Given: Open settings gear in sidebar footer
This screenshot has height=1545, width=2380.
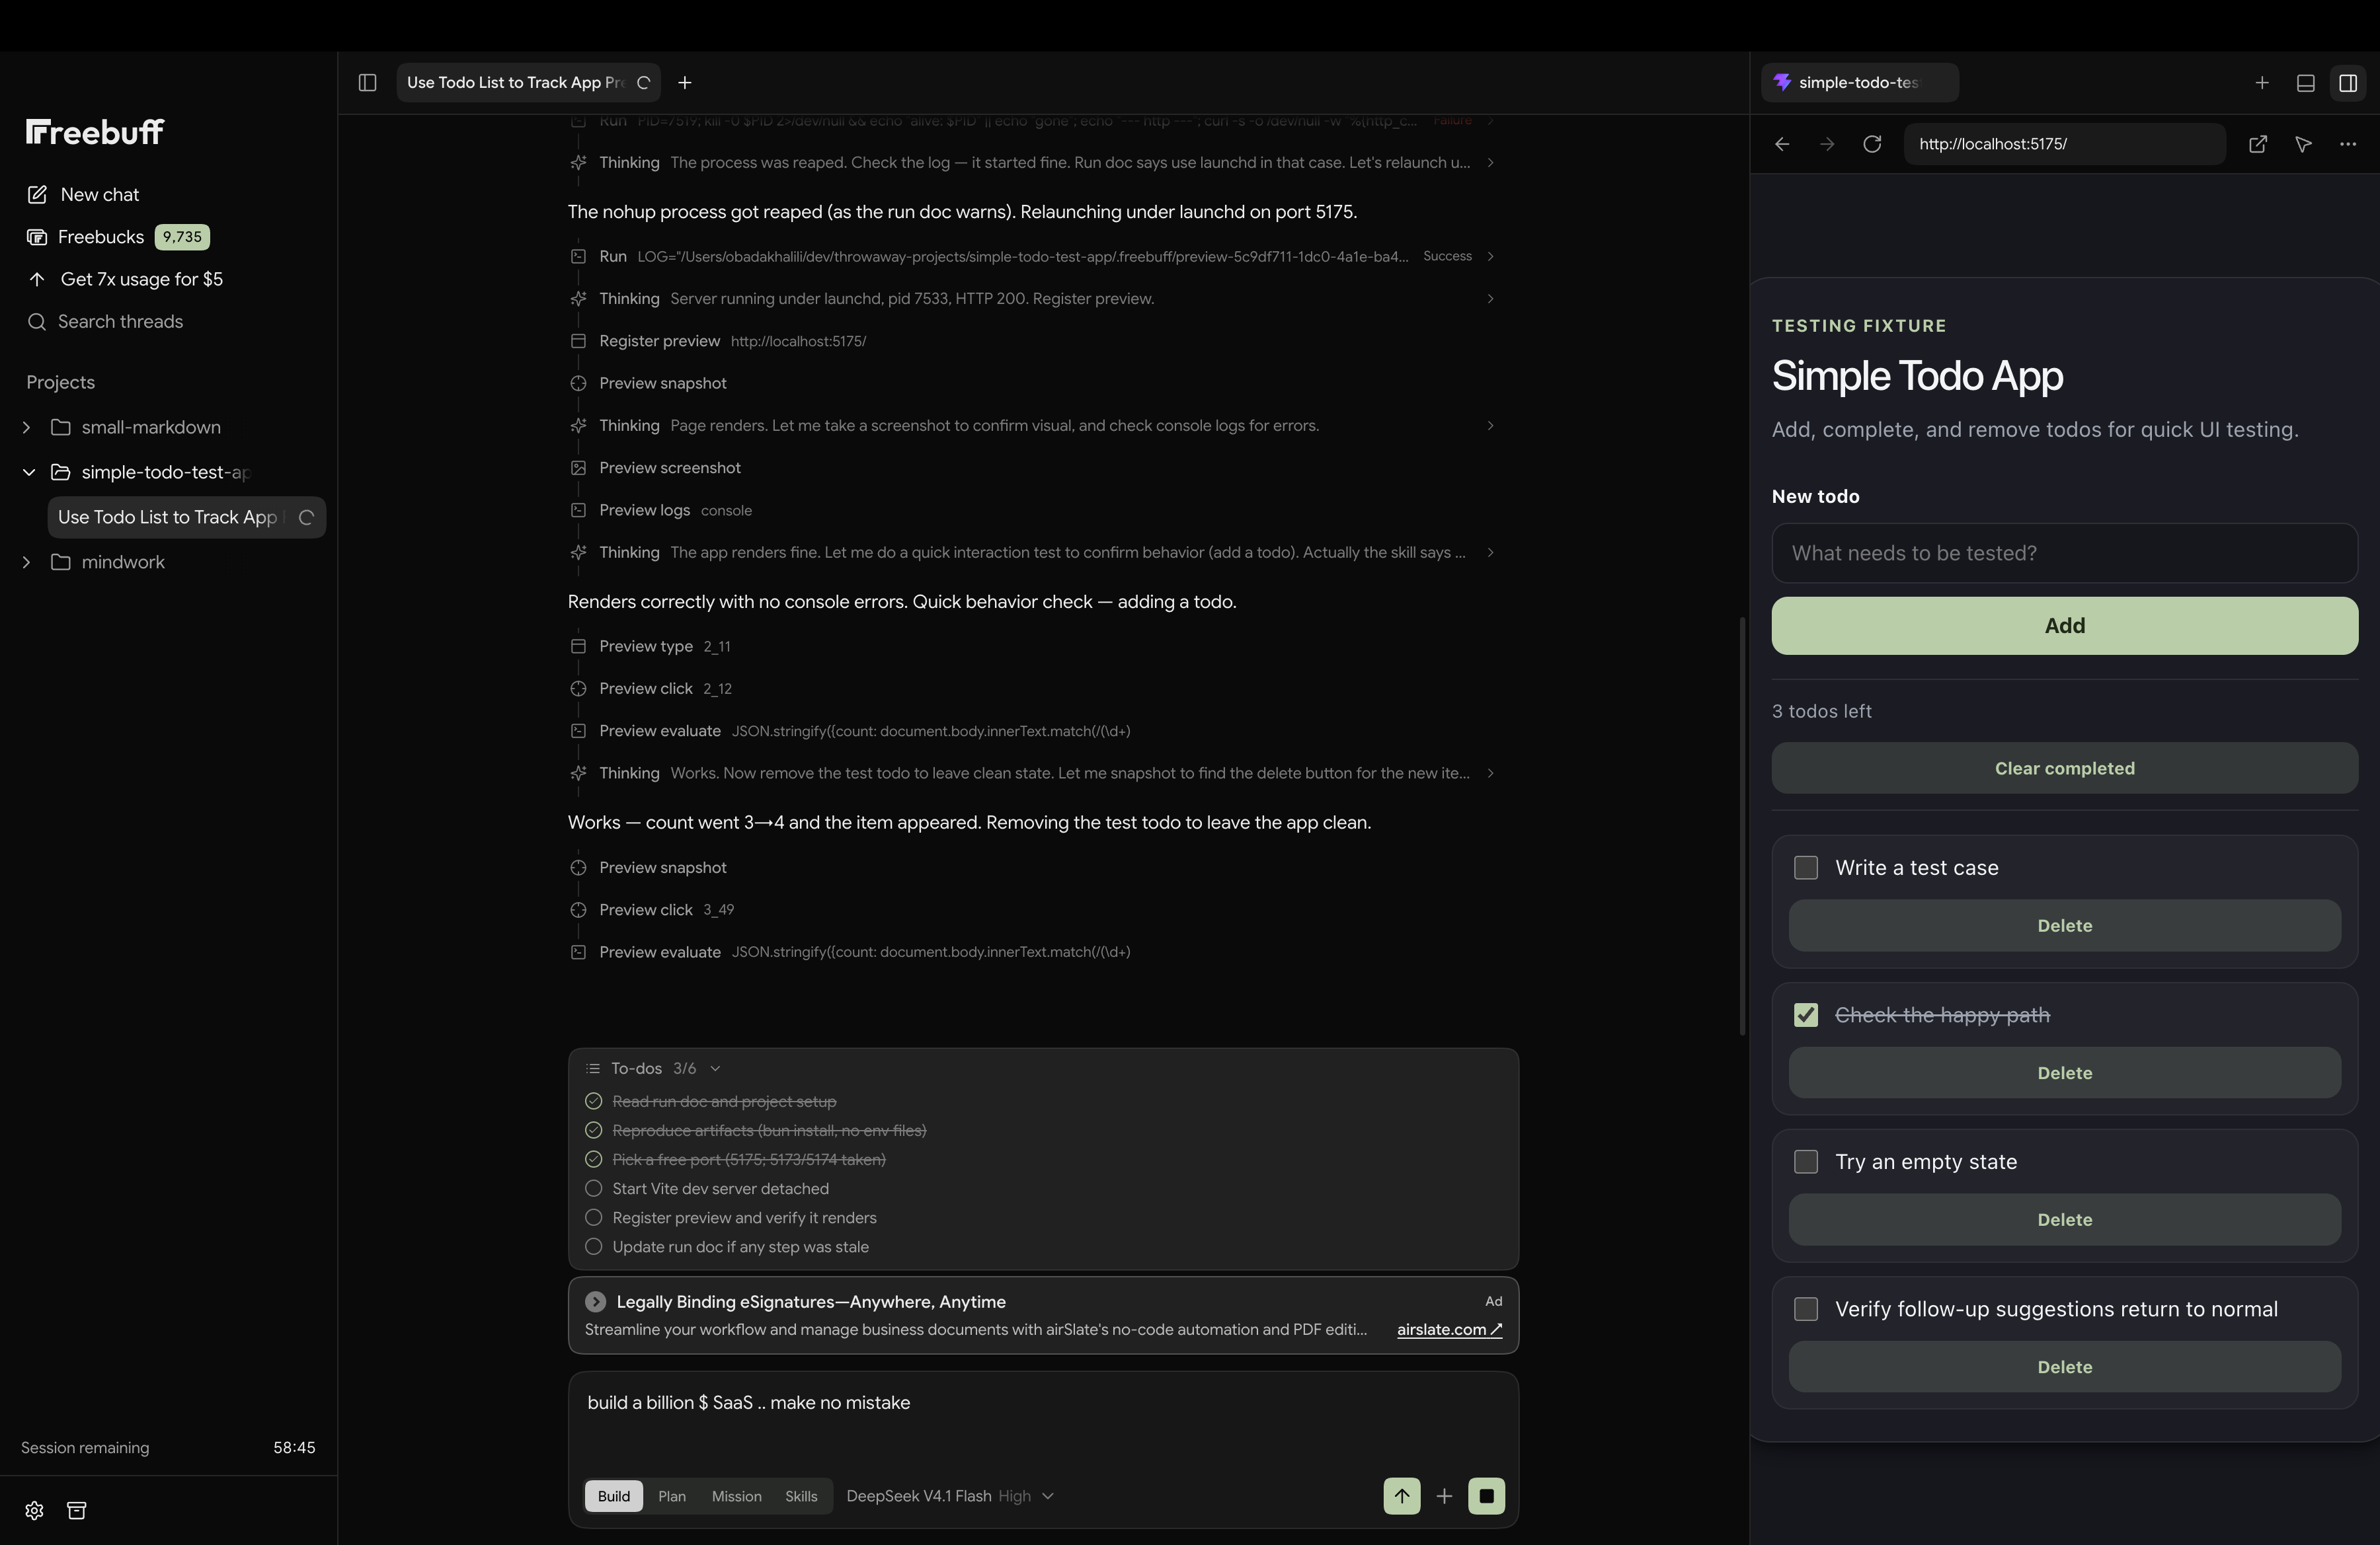Looking at the screenshot, I should click(34, 1510).
